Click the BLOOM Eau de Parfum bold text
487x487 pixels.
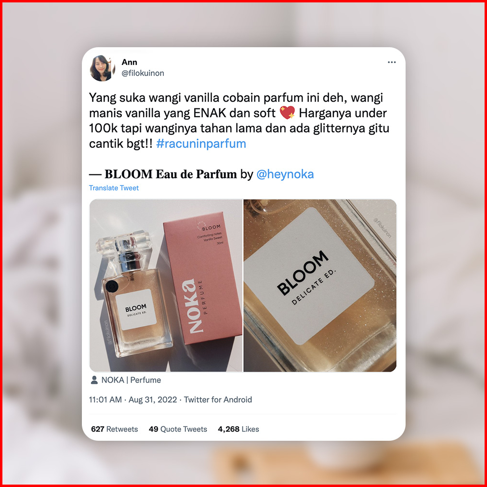click(x=171, y=174)
